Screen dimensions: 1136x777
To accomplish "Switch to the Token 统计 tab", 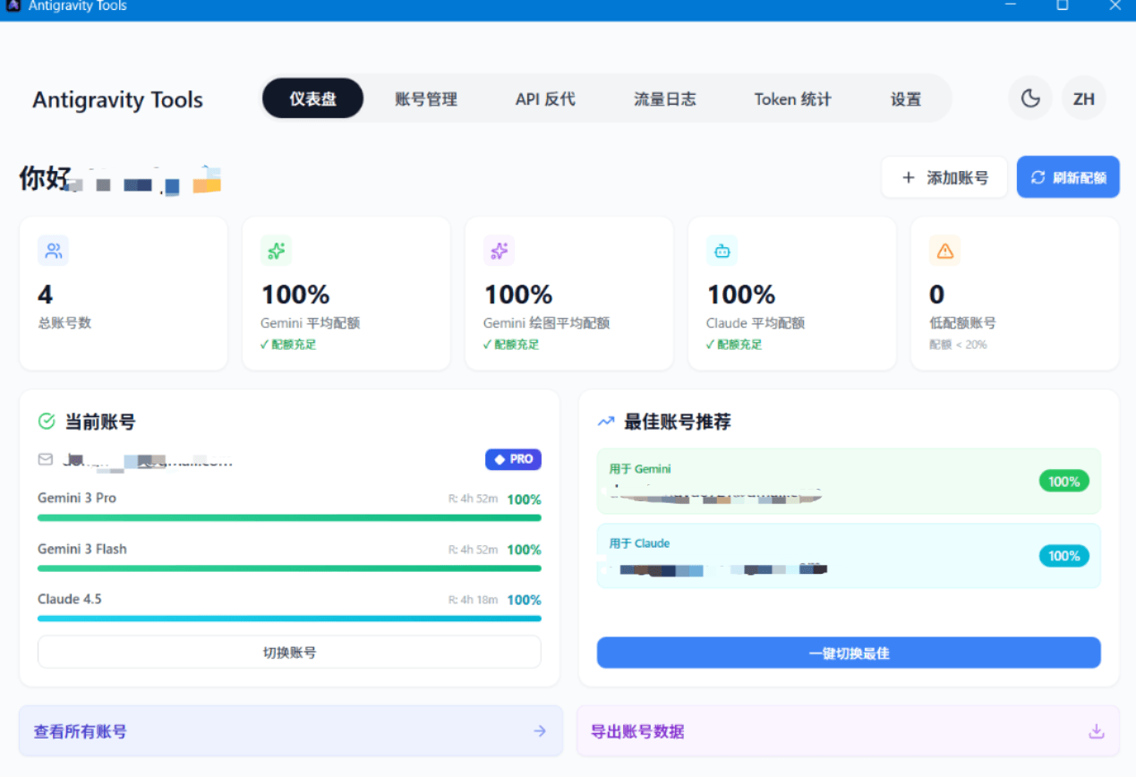I will (x=792, y=99).
